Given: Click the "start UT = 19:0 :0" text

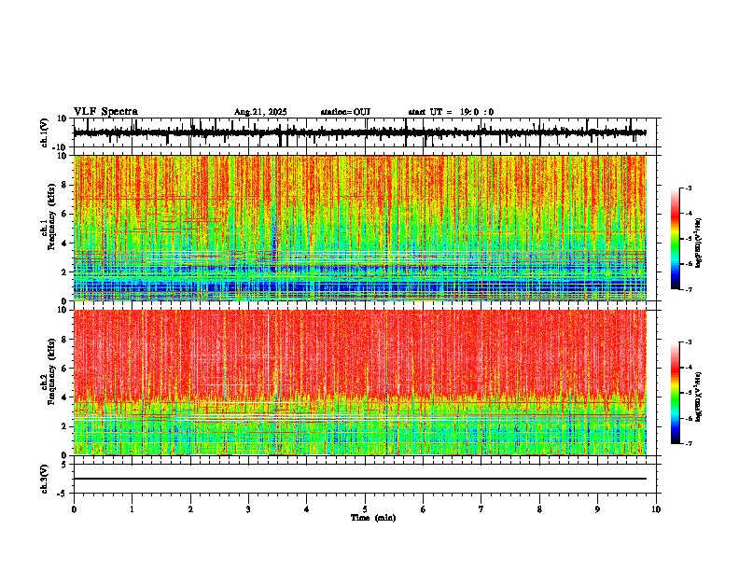Looking at the screenshot, I should click(451, 112).
